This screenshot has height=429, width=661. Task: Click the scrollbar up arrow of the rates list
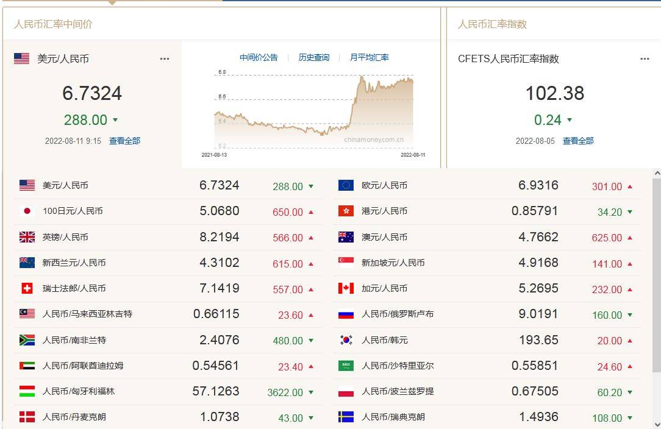[x=656, y=174]
